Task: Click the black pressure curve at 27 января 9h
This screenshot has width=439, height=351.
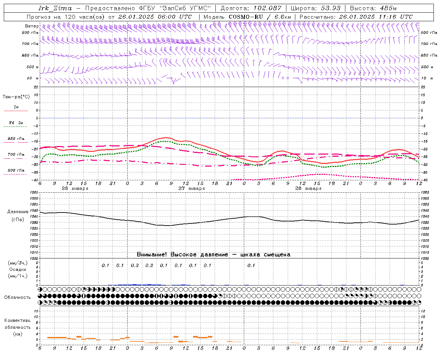Action: [x=171, y=225]
